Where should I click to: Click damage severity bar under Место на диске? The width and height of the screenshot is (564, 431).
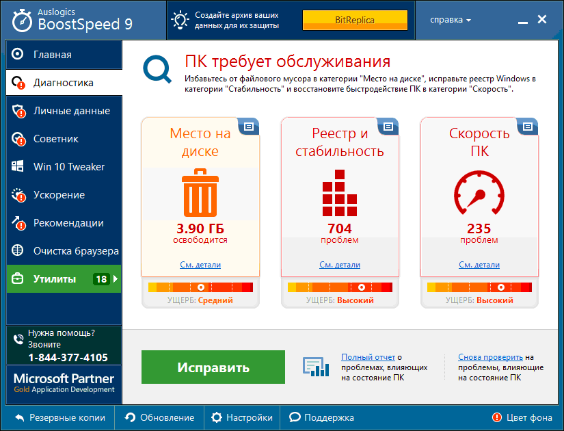(201, 287)
